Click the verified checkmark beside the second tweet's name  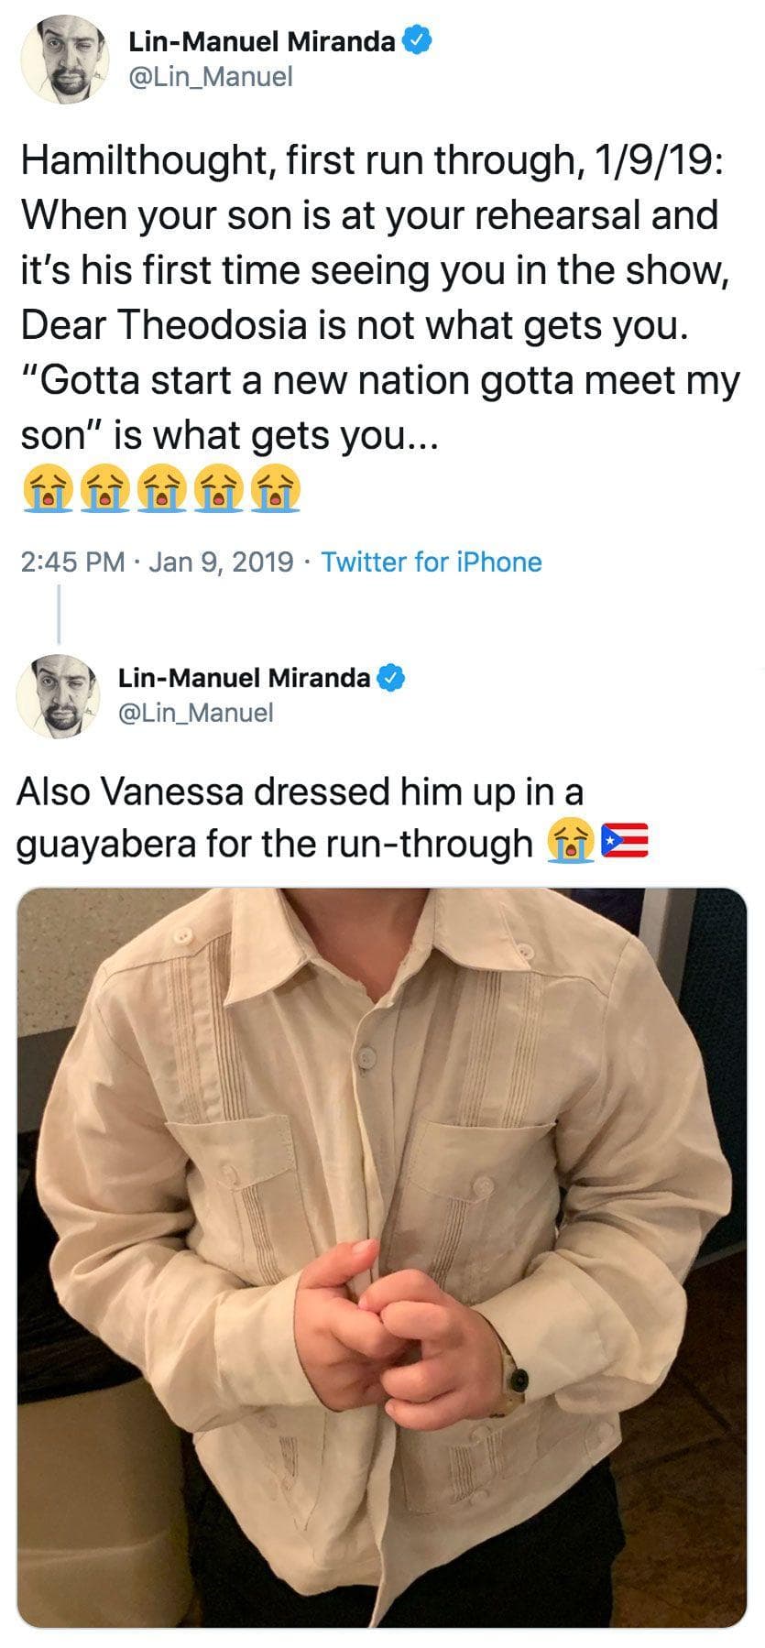point(392,677)
